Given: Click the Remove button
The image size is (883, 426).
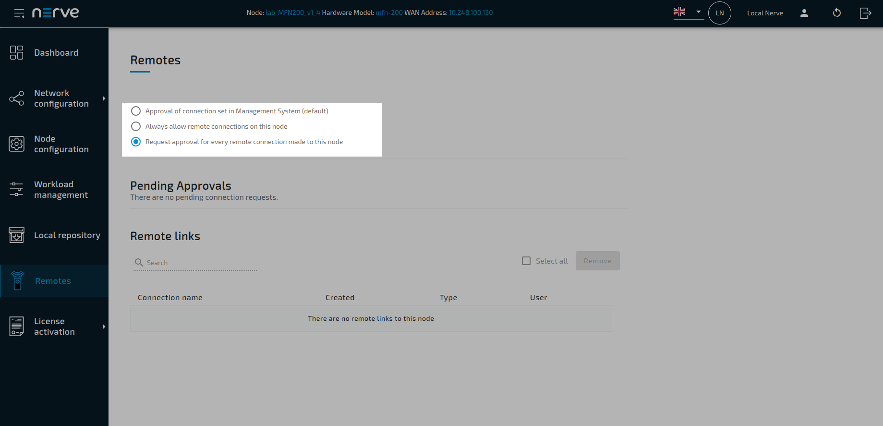Looking at the screenshot, I should pos(597,261).
